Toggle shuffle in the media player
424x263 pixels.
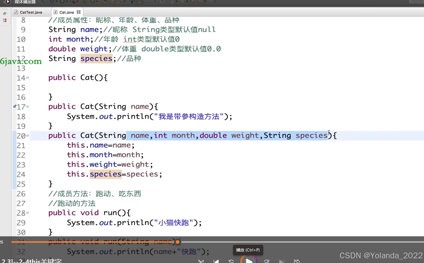pos(201,261)
